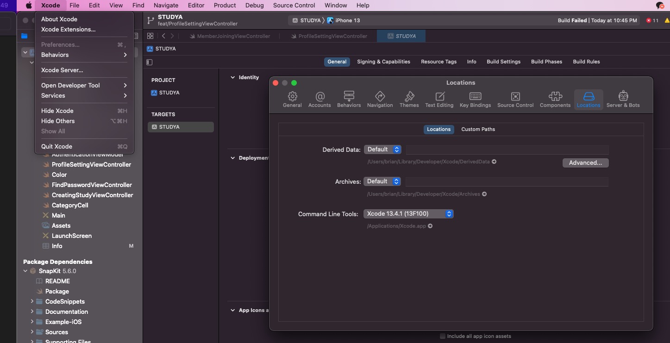Image resolution: width=670 pixels, height=343 pixels.
Task: Reveal Archives folder arrow icon
Action: [484, 194]
